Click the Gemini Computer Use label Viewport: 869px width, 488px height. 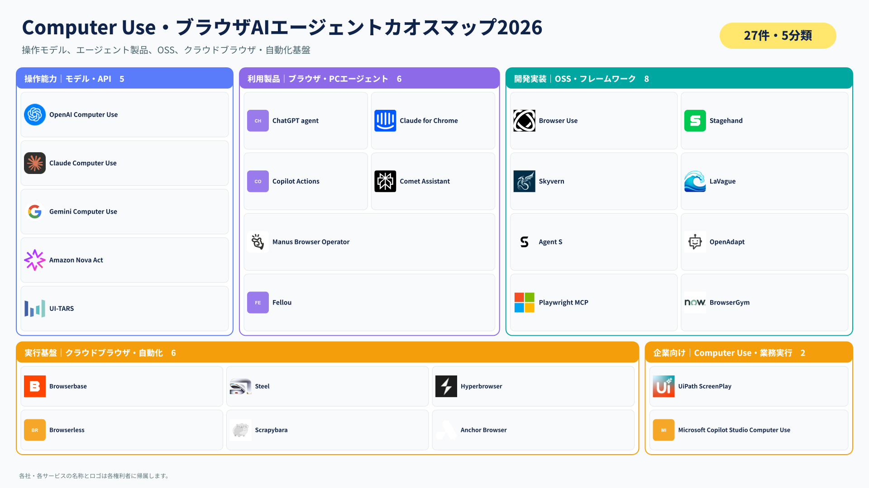coord(83,211)
